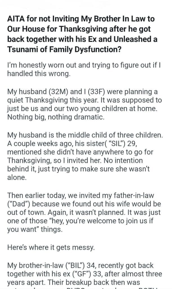Screen dimensions: 172x289
Task: Click the AITA post title heading
Action: pos(84,33)
